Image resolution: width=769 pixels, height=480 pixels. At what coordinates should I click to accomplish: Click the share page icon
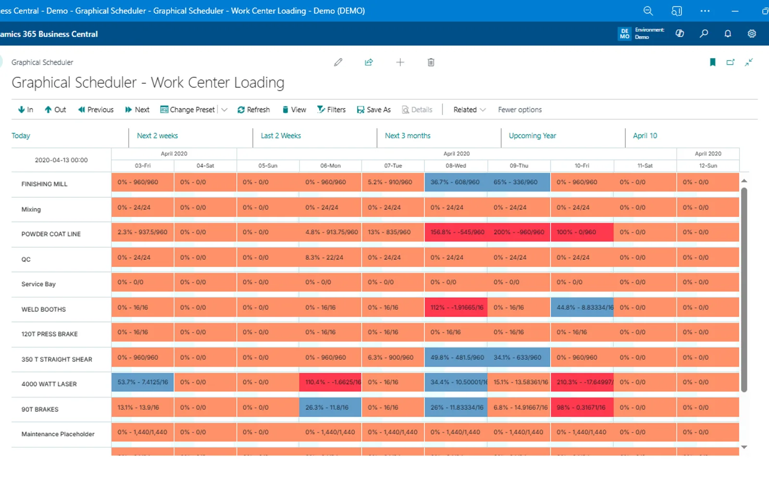369,62
